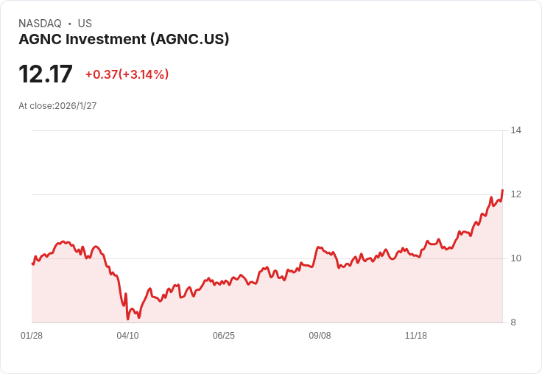This screenshot has width=542, height=374.
Task: Click the 10 value on the price axis
Action: (516, 258)
